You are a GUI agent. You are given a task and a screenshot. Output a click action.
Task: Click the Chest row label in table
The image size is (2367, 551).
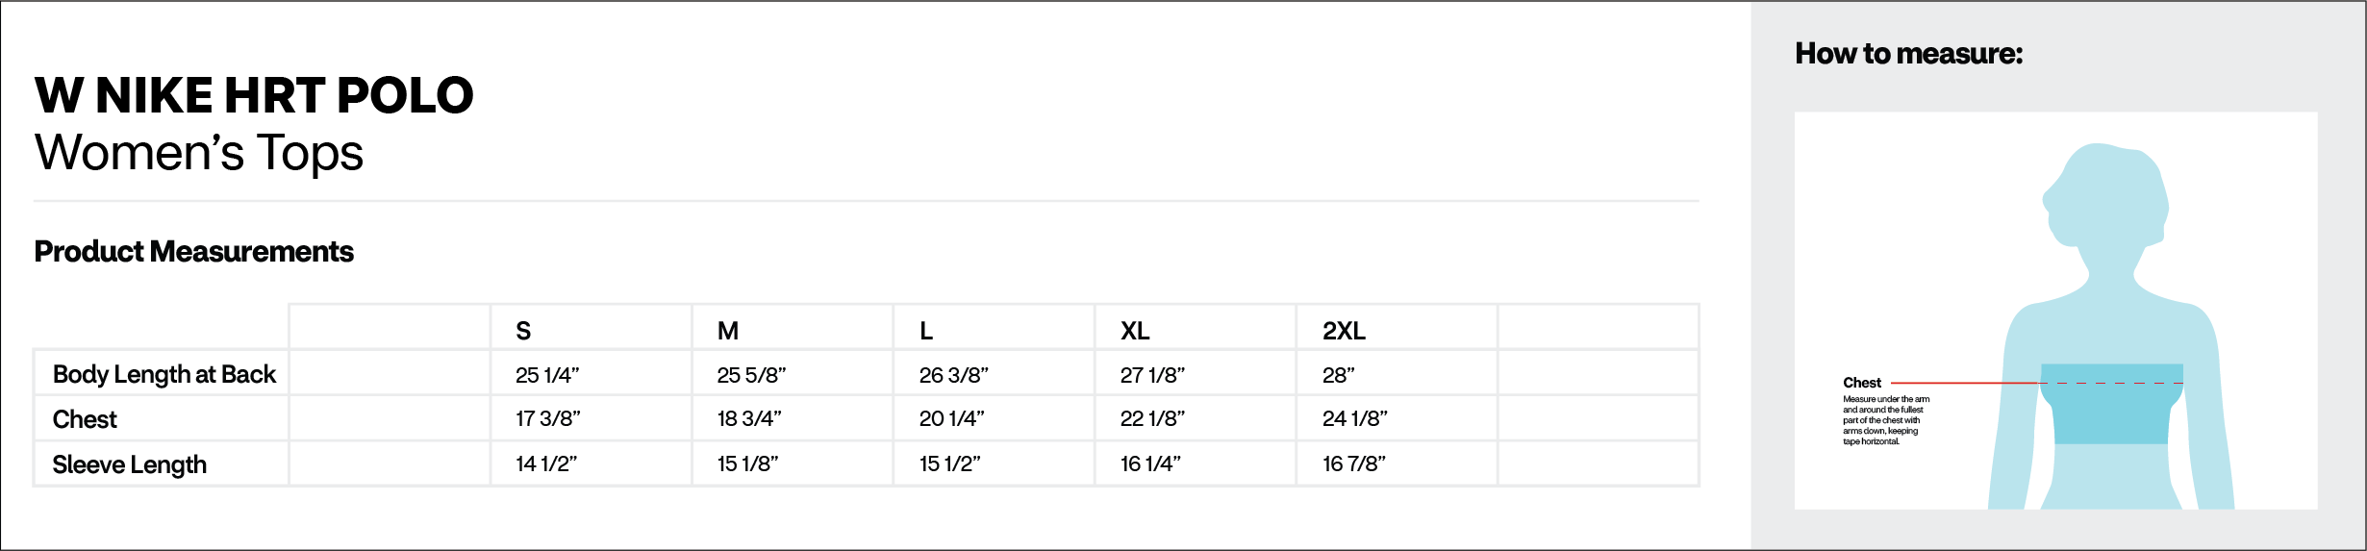pos(85,419)
